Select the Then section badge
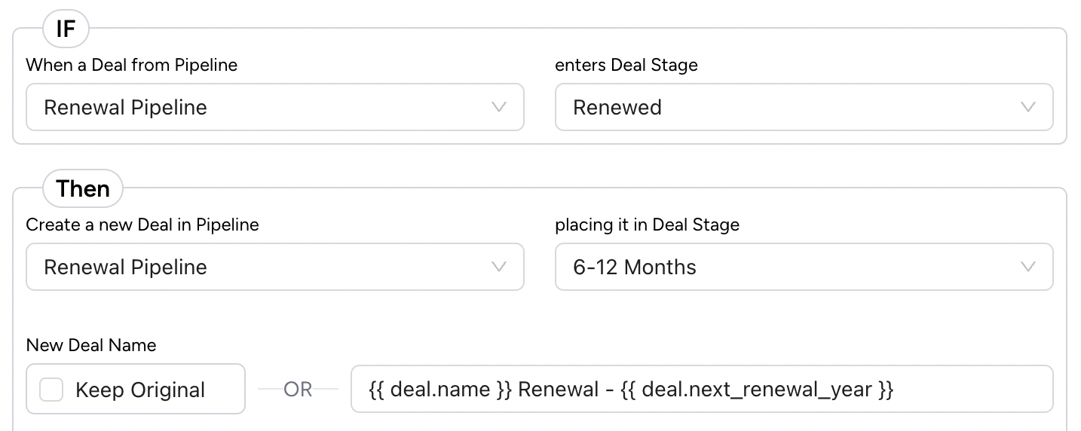 pos(83,188)
